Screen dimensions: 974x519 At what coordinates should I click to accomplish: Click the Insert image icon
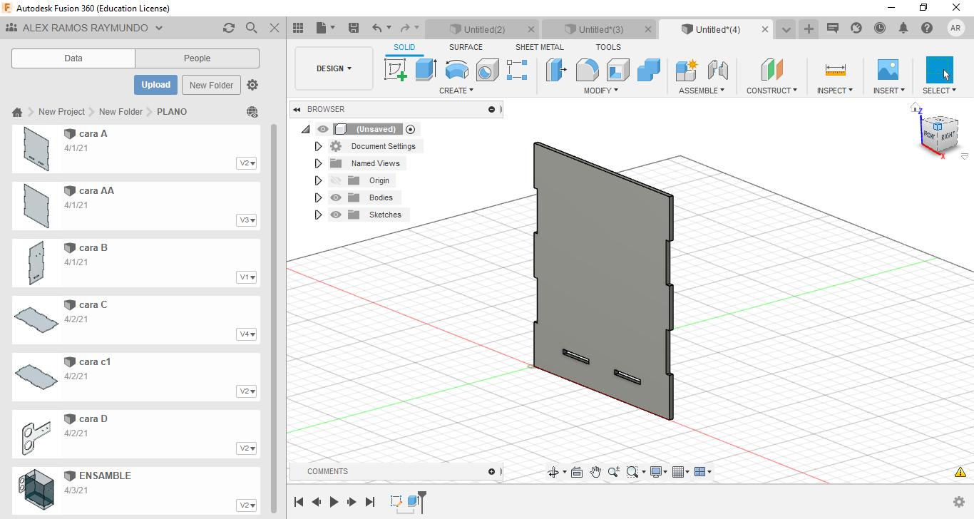(888, 70)
